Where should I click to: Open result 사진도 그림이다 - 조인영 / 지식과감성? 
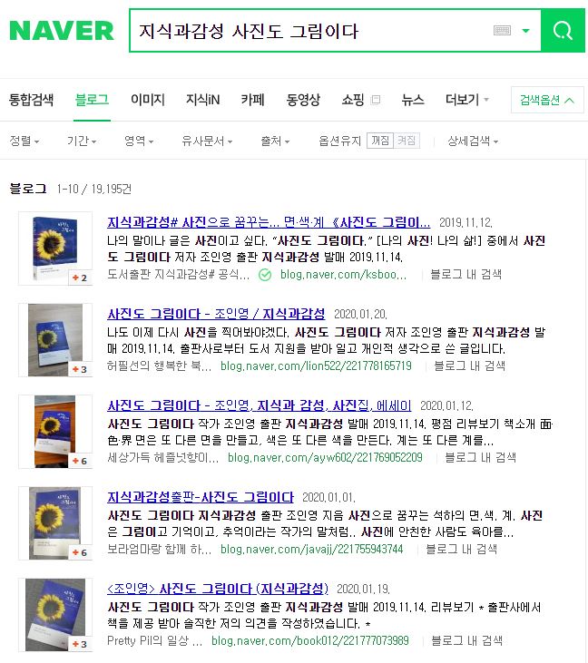point(216,314)
